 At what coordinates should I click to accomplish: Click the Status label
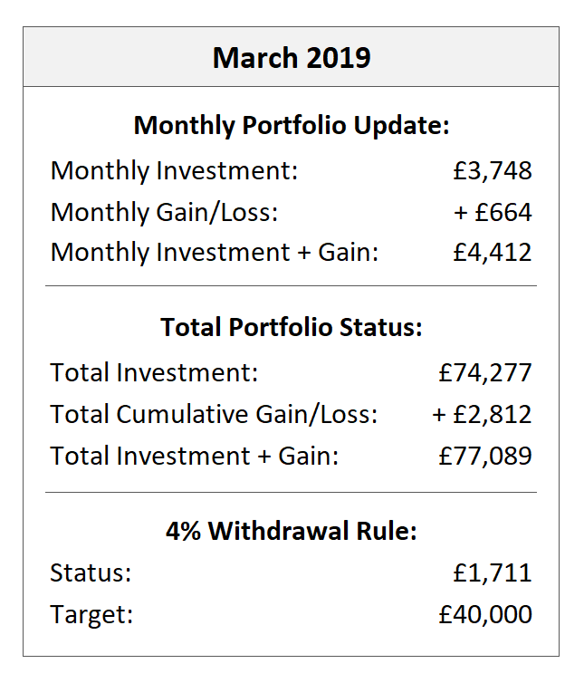click(91, 573)
